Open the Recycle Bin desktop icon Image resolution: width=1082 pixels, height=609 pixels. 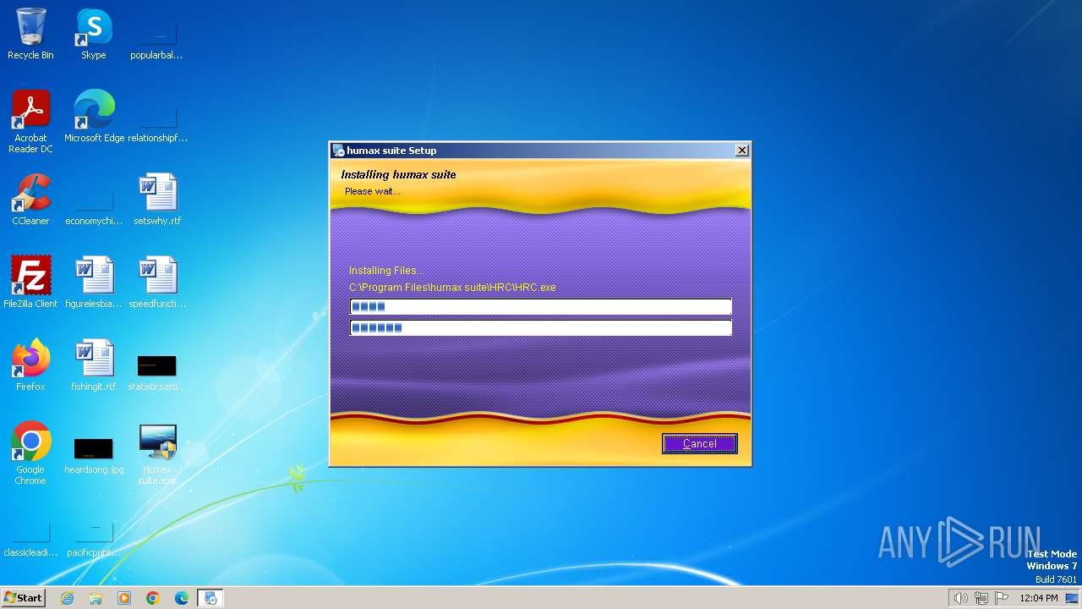tap(30, 34)
